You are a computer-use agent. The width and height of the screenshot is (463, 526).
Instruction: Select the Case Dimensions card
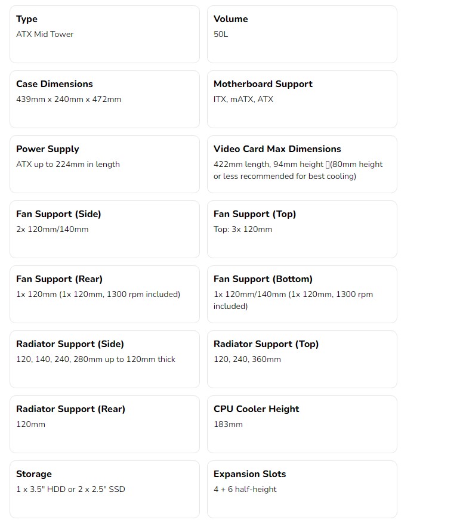(x=104, y=99)
